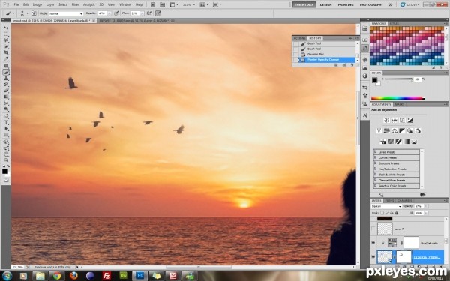Hide the Hue/Saturation adjustment layer

(x=373, y=243)
